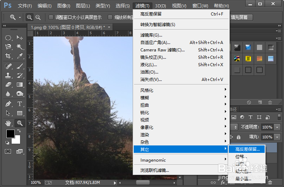Expand the 锐化 submenu
284x187 pixels.
click(x=181, y=112)
